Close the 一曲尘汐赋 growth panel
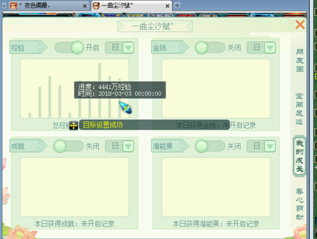317x239 pixels. click(x=300, y=25)
